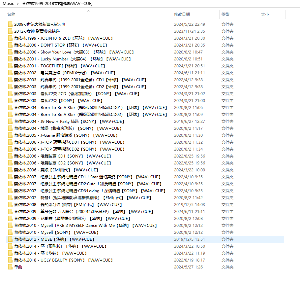Click the date 2019/12/5 14:03
Image resolution: width=300 pixels, height=283 pixels.
pyautogui.click(x=190, y=205)
